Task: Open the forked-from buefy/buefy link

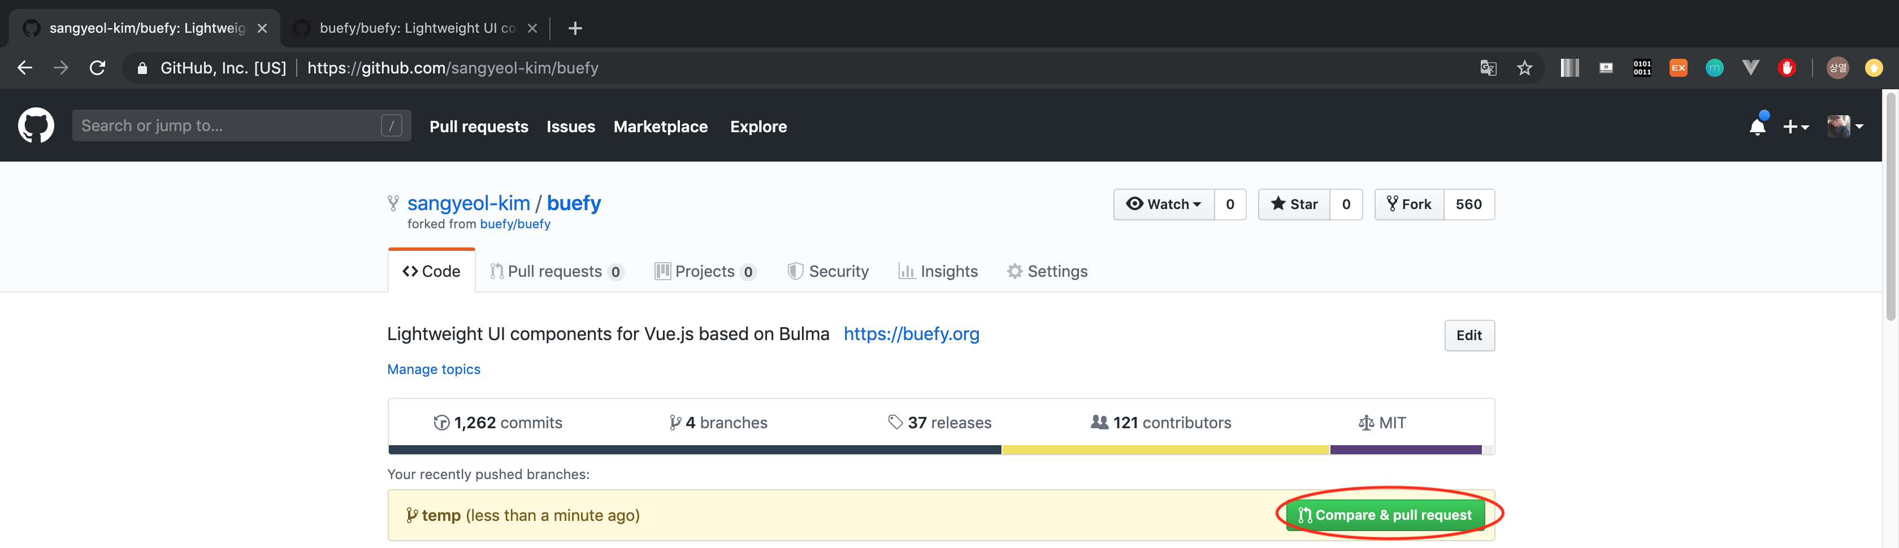Action: coord(514,224)
